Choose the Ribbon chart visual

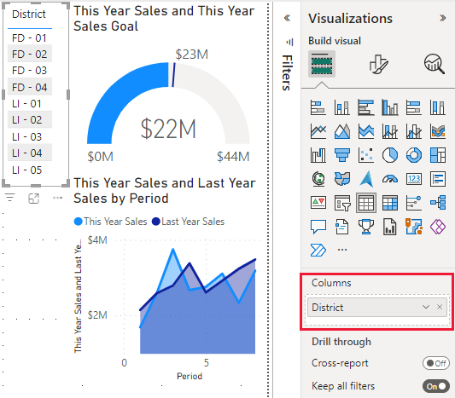pos(438,131)
